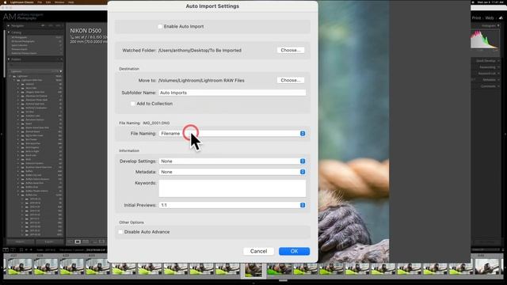Click the main window display icon in filmstrip bar
Image resolution: width=507 pixels, height=285 pixels.
click(x=6, y=250)
